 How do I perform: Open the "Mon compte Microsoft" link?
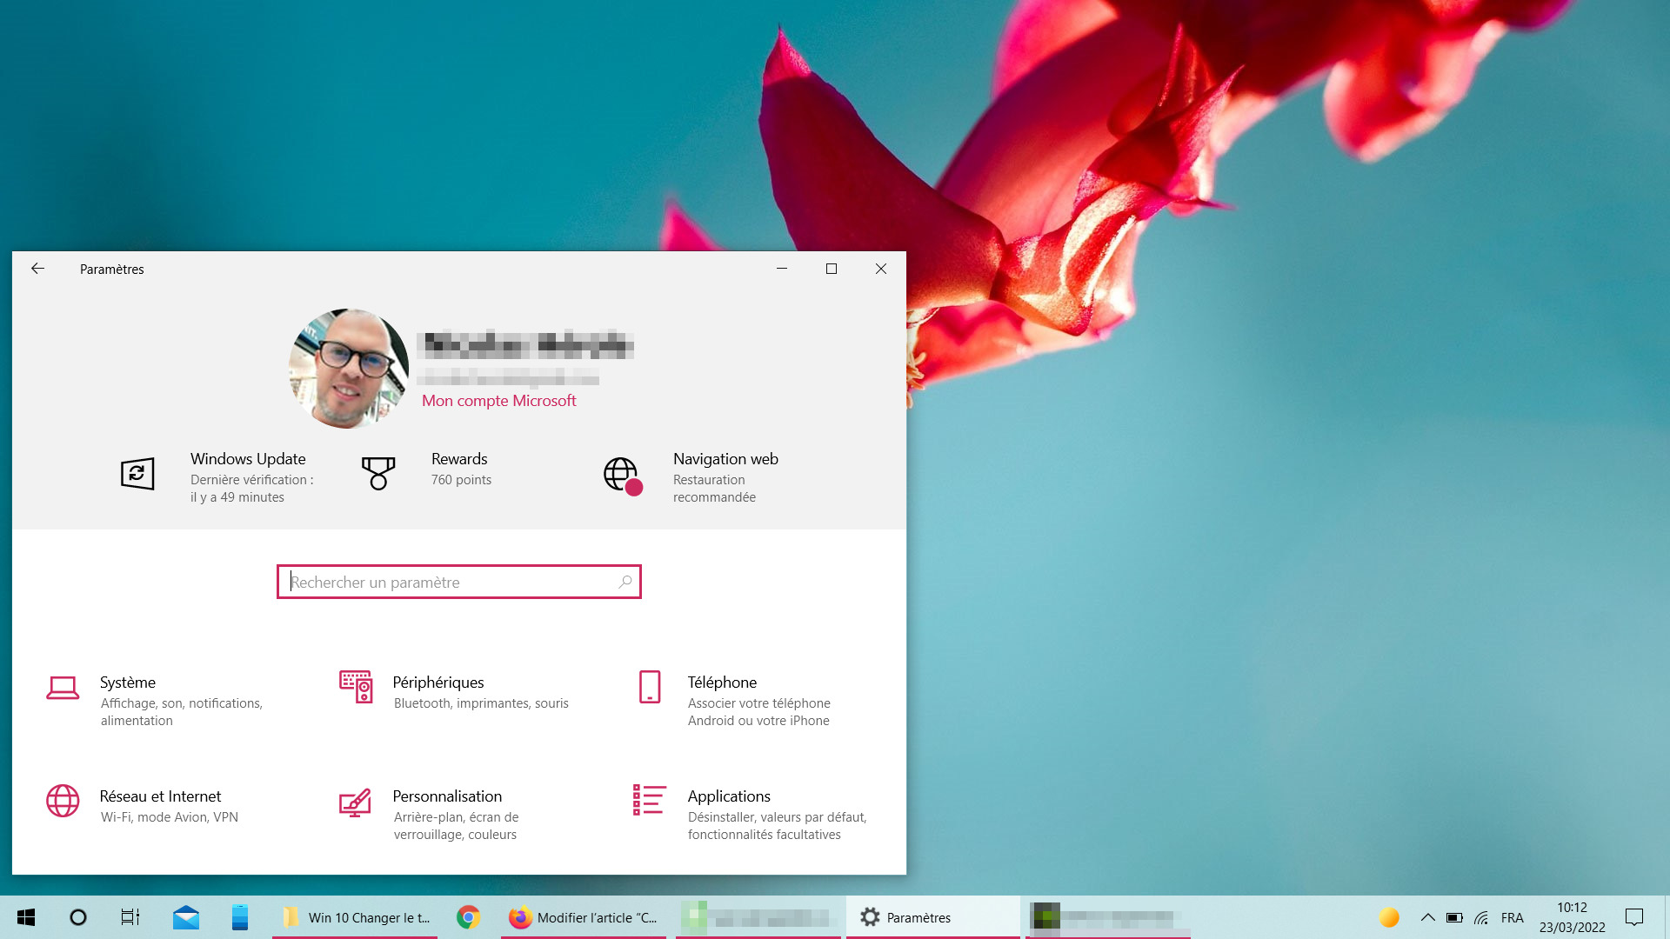tap(499, 401)
